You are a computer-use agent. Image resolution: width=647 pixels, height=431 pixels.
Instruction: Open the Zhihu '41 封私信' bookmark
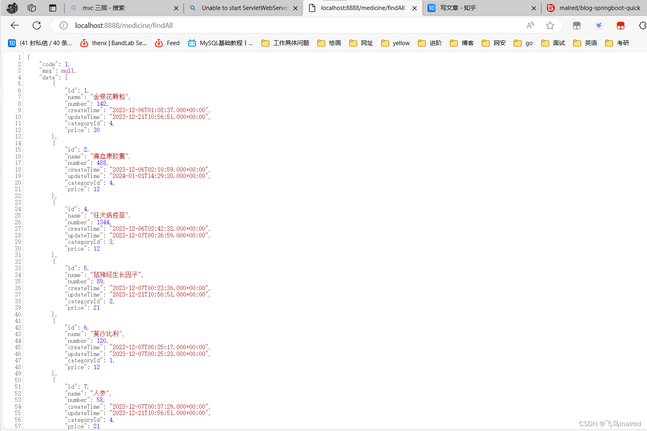pyautogui.click(x=40, y=43)
